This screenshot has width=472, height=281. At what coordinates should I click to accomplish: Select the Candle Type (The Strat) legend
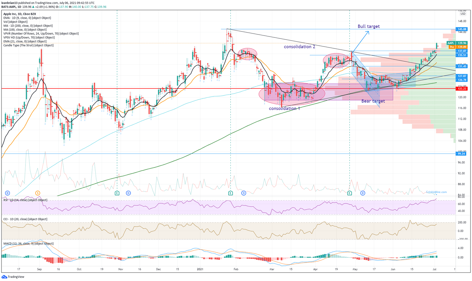[x=28, y=45]
